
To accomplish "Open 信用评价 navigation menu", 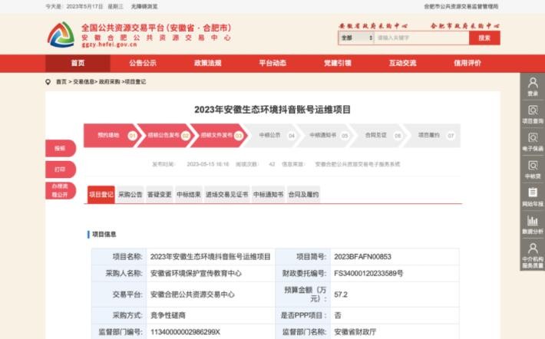I will pyautogui.click(x=467, y=63).
